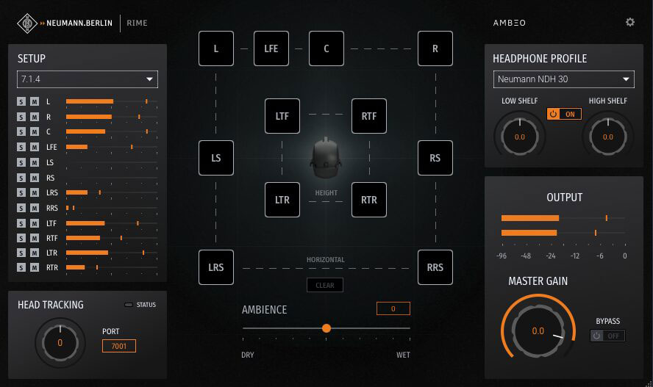Open settings gear icon
The height and width of the screenshot is (387, 653).
[630, 22]
